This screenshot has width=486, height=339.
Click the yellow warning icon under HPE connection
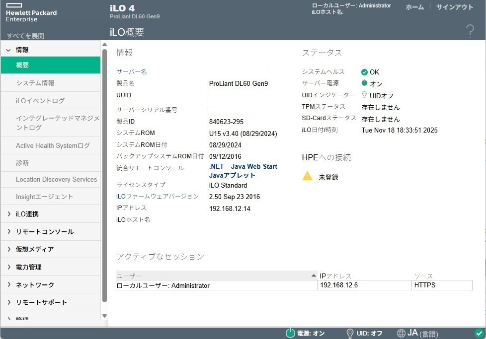click(x=308, y=176)
